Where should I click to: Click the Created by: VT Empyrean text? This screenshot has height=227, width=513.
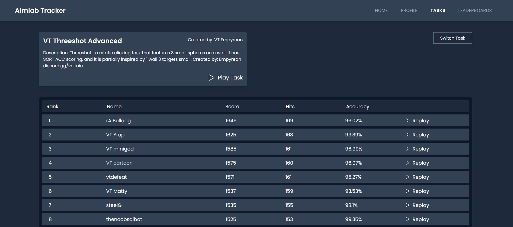point(215,40)
